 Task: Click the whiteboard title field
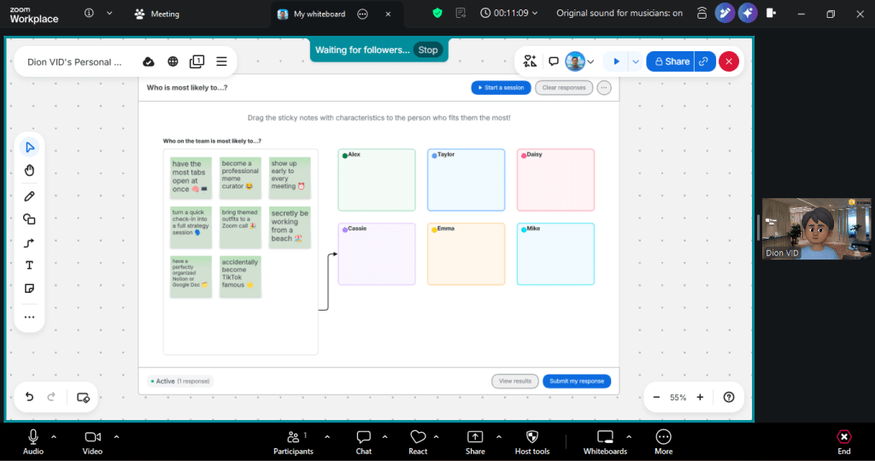[x=74, y=61]
